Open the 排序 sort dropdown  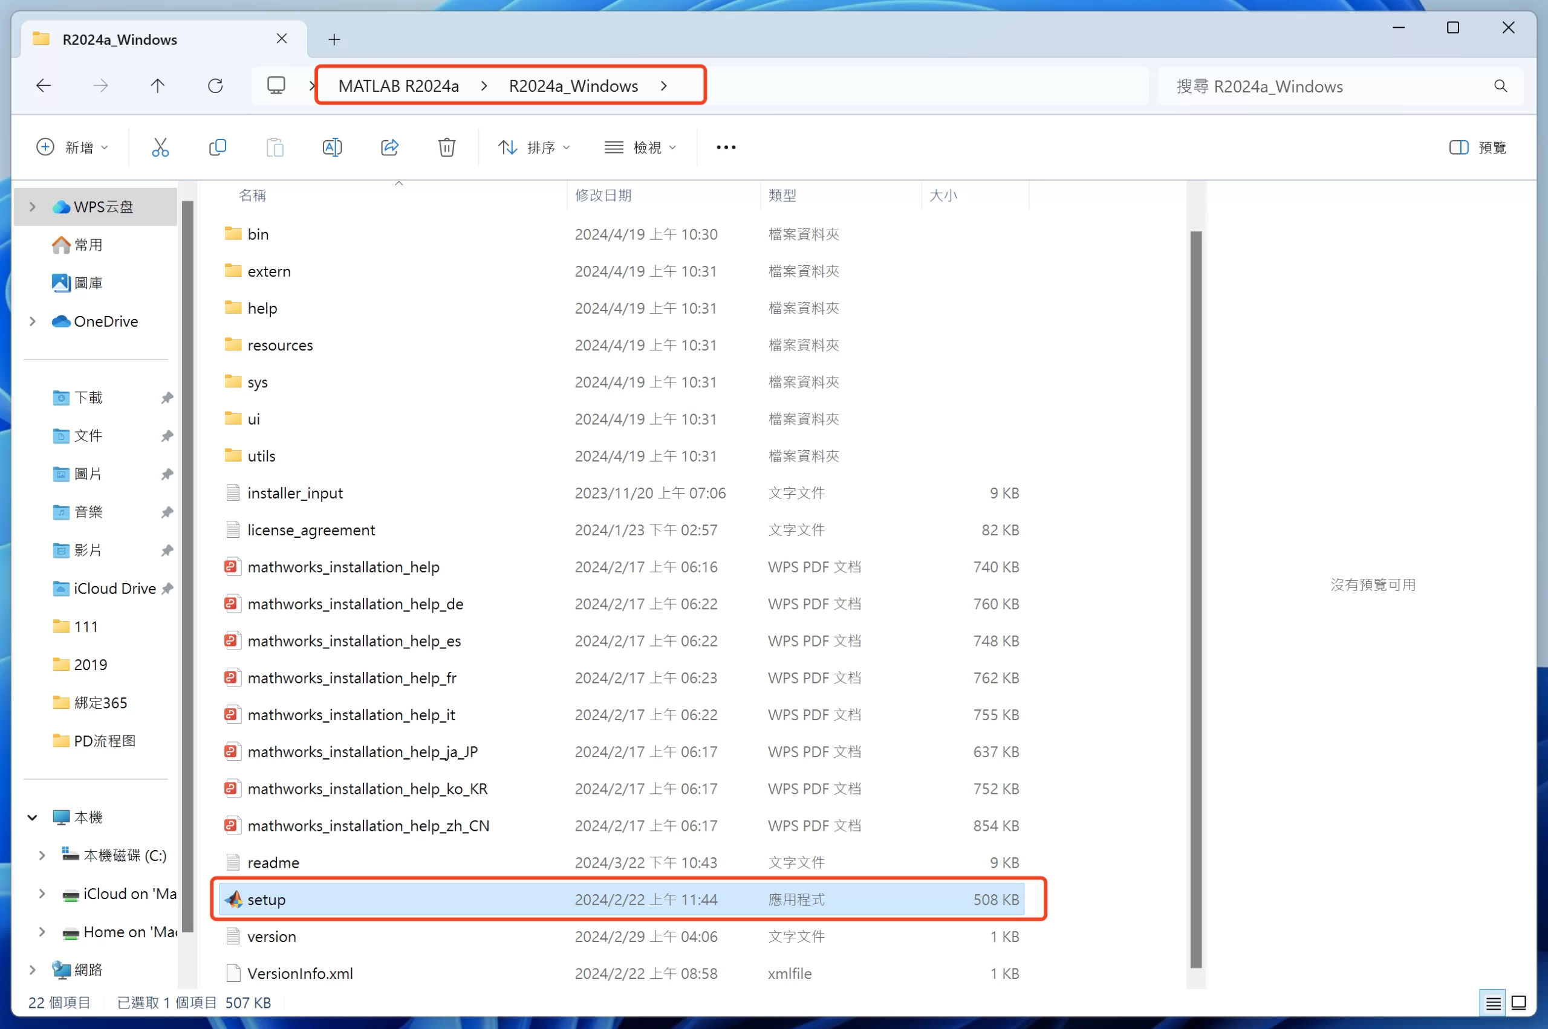coord(534,147)
